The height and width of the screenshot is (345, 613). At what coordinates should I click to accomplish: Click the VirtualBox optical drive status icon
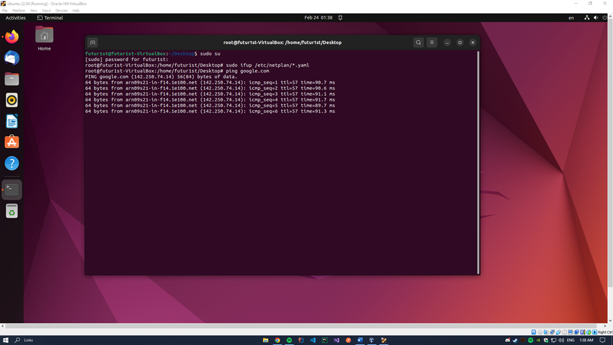[540, 332]
